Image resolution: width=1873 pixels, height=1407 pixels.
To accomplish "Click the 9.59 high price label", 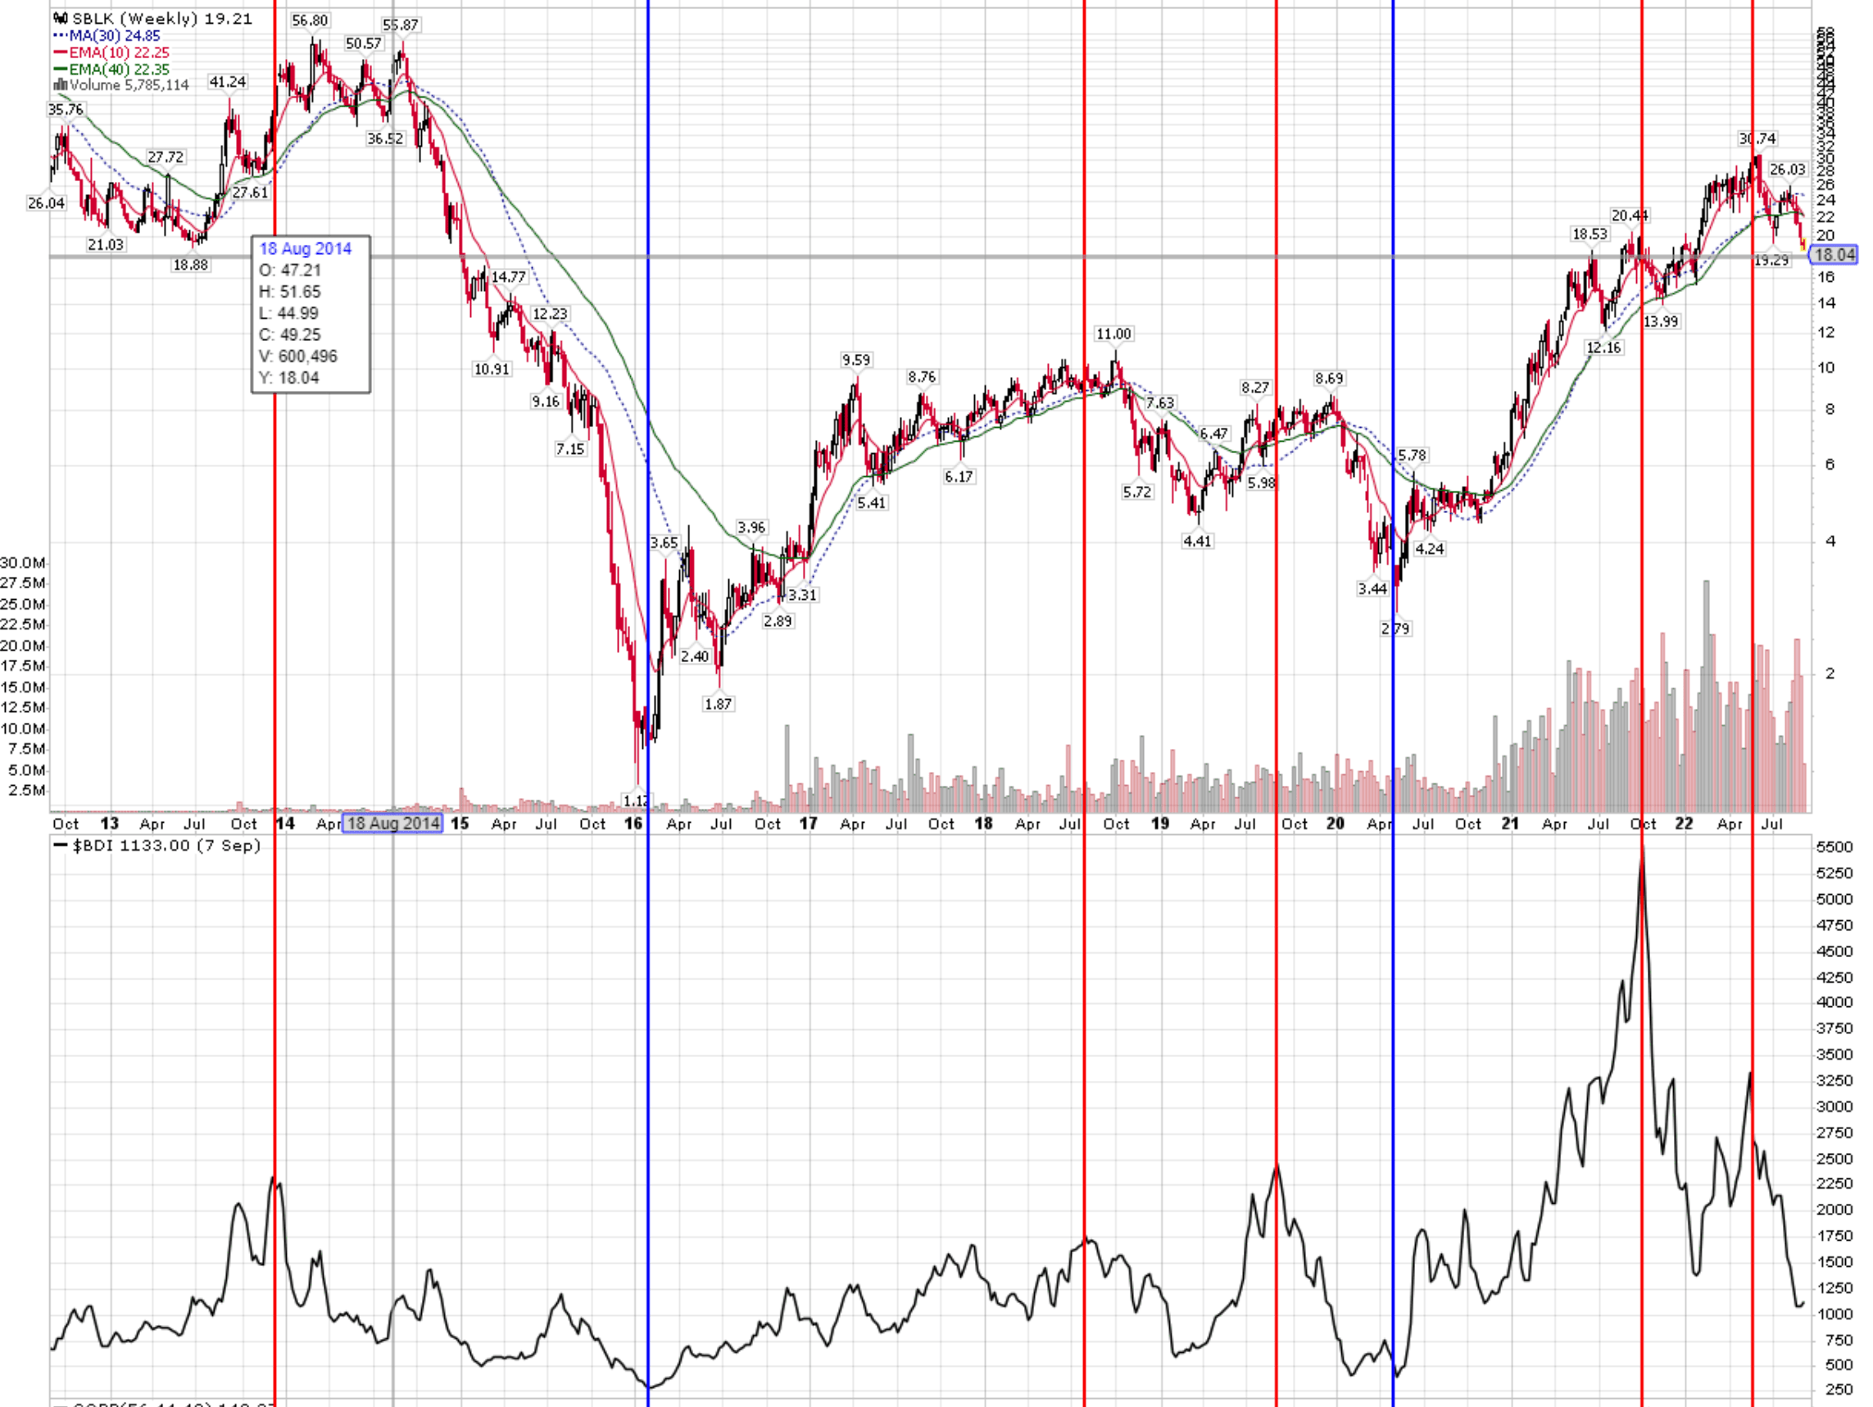I will [x=856, y=360].
